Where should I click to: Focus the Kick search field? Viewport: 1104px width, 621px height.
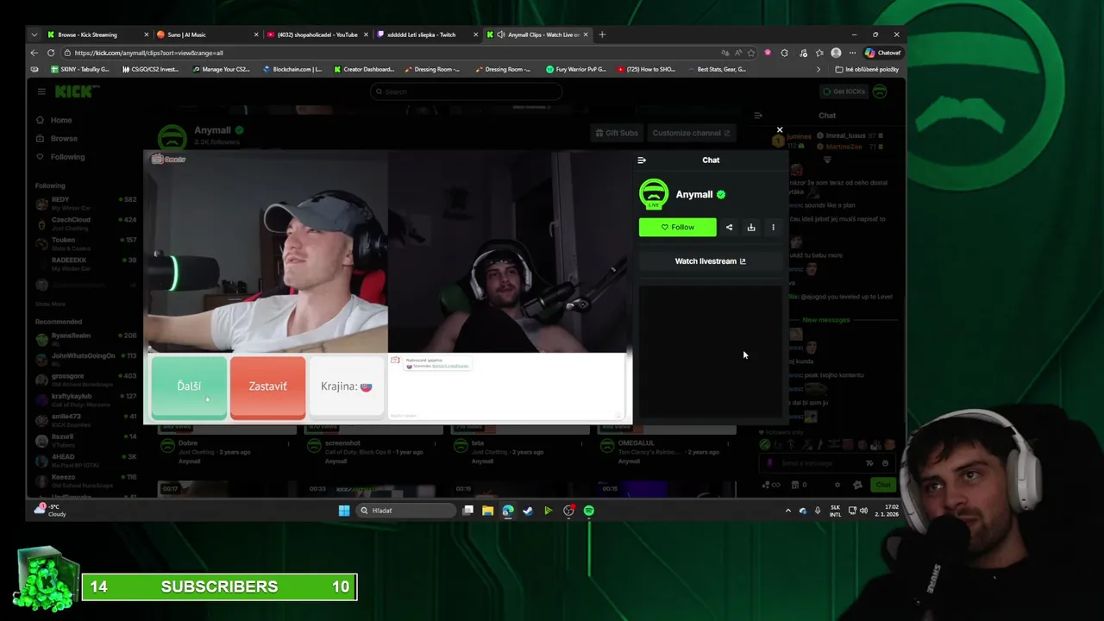pos(466,91)
